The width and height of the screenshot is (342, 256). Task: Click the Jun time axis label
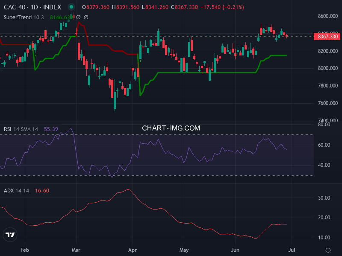pos(235,250)
